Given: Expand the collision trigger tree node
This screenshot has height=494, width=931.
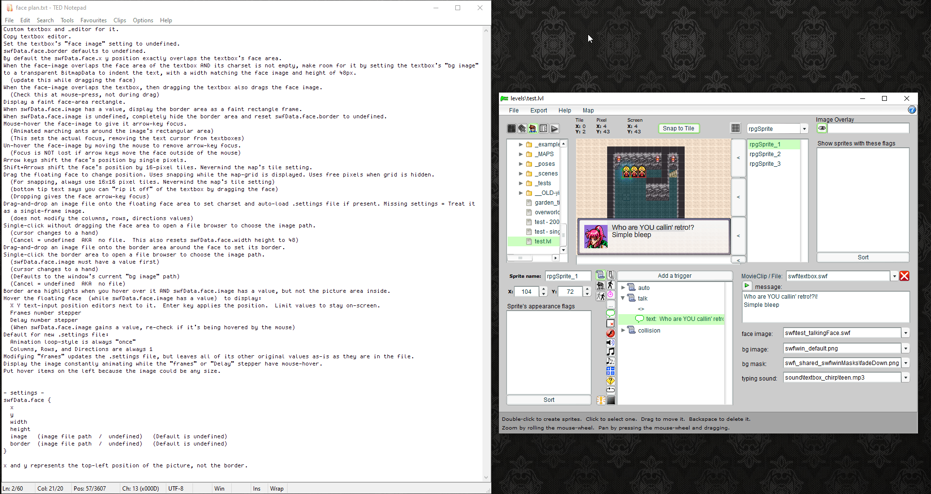Looking at the screenshot, I should pos(623,330).
